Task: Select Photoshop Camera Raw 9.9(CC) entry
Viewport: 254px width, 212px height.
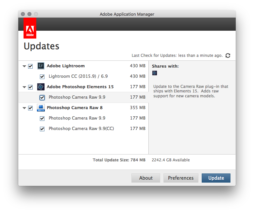Action: pyautogui.click(x=81, y=128)
